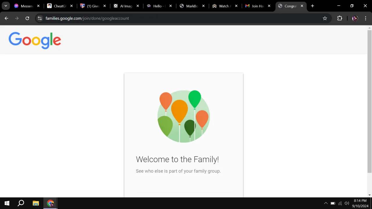This screenshot has width=372, height=209.
Task: Close the Gmail Join tab
Action: click(269, 6)
